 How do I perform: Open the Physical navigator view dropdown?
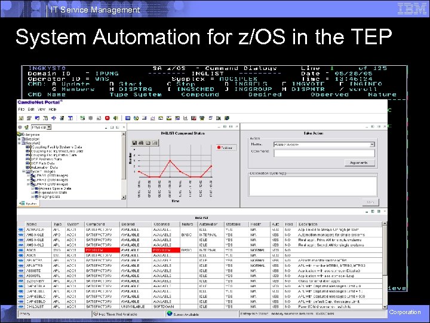(49, 127)
